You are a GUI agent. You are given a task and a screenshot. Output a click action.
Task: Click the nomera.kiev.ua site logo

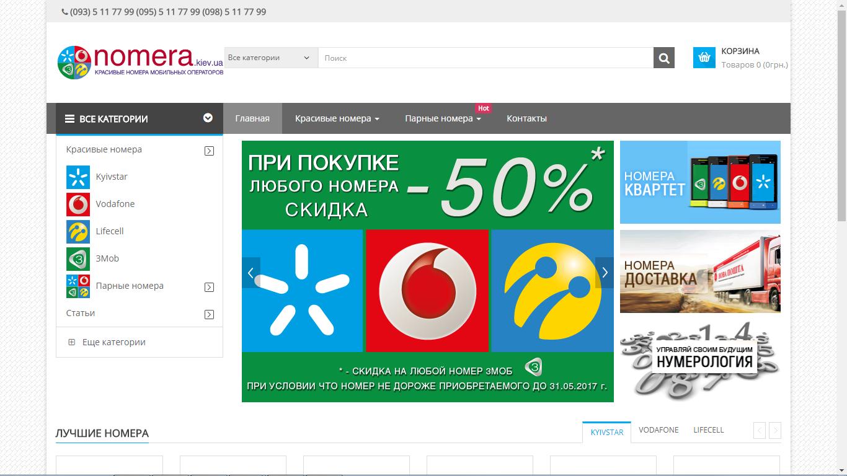(x=140, y=62)
